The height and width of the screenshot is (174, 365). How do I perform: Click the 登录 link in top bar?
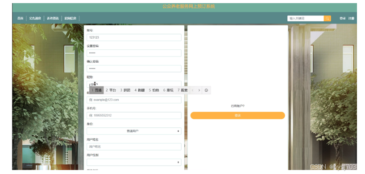(x=342, y=18)
